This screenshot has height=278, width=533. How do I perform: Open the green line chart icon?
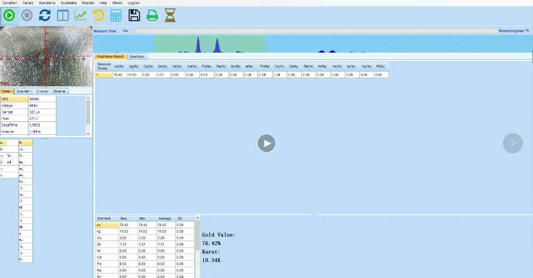(80, 15)
